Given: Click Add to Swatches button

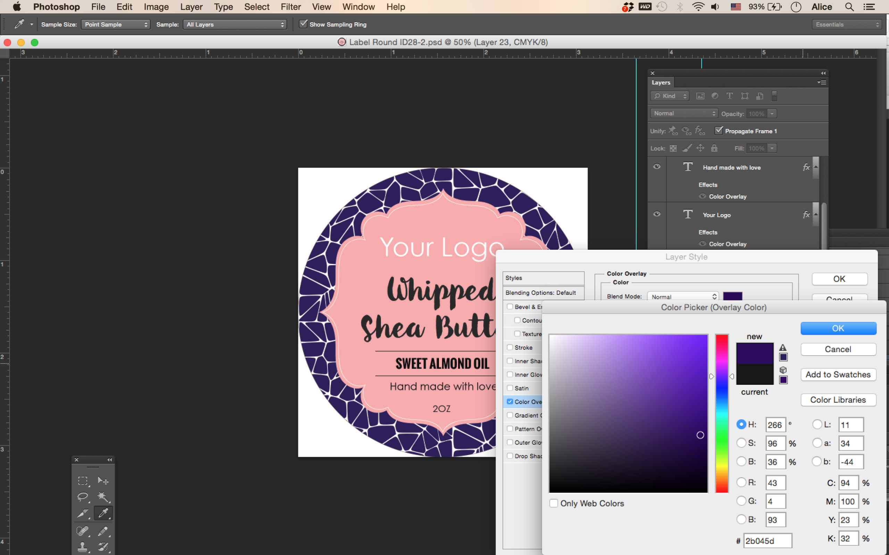Looking at the screenshot, I should pyautogui.click(x=838, y=374).
